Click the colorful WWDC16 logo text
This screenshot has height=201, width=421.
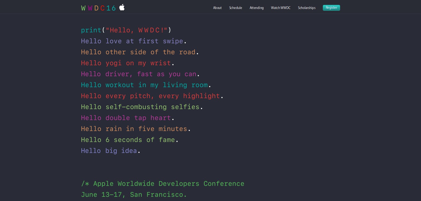tap(98, 8)
